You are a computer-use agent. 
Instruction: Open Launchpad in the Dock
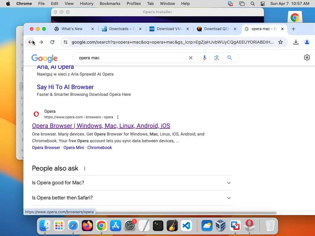(x=59, y=226)
